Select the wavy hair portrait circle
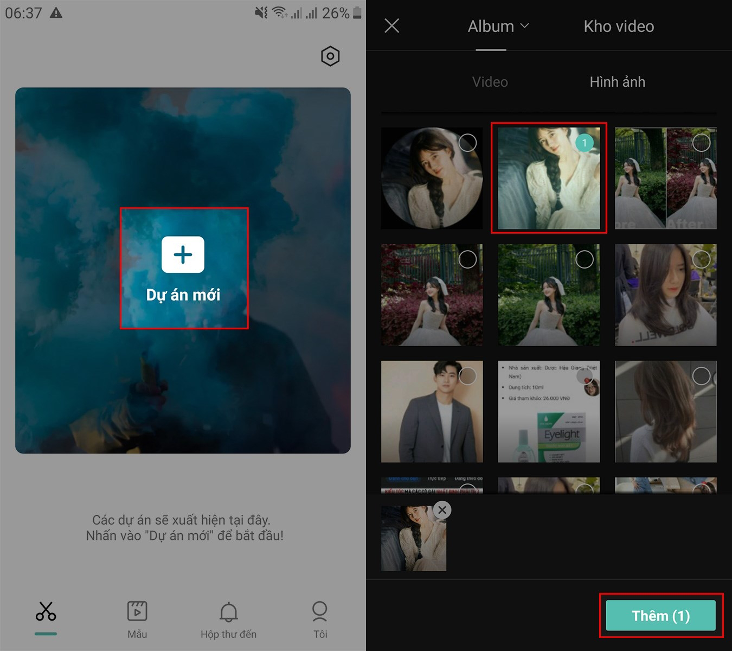The height and width of the screenshot is (651, 732). coord(701,259)
